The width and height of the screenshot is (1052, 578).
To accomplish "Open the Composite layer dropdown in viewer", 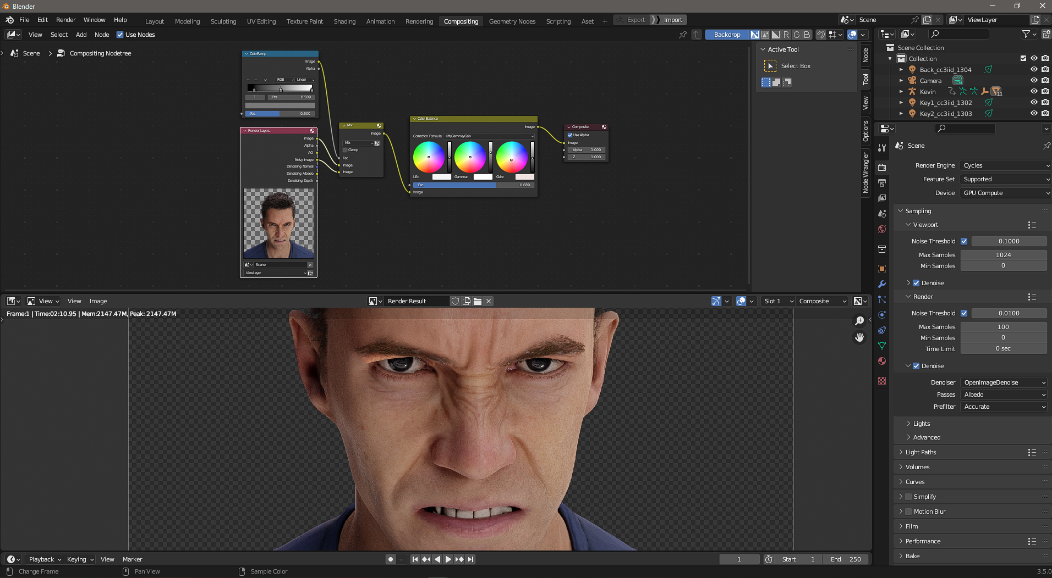I will point(822,301).
